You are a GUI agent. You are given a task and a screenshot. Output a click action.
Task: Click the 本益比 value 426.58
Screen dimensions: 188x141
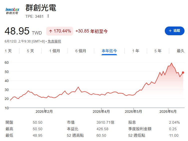click(x=102, y=129)
